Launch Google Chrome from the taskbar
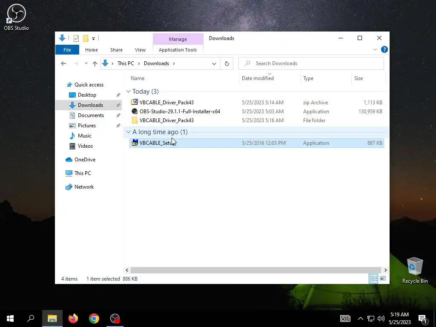This screenshot has width=436, height=327. coord(94,318)
